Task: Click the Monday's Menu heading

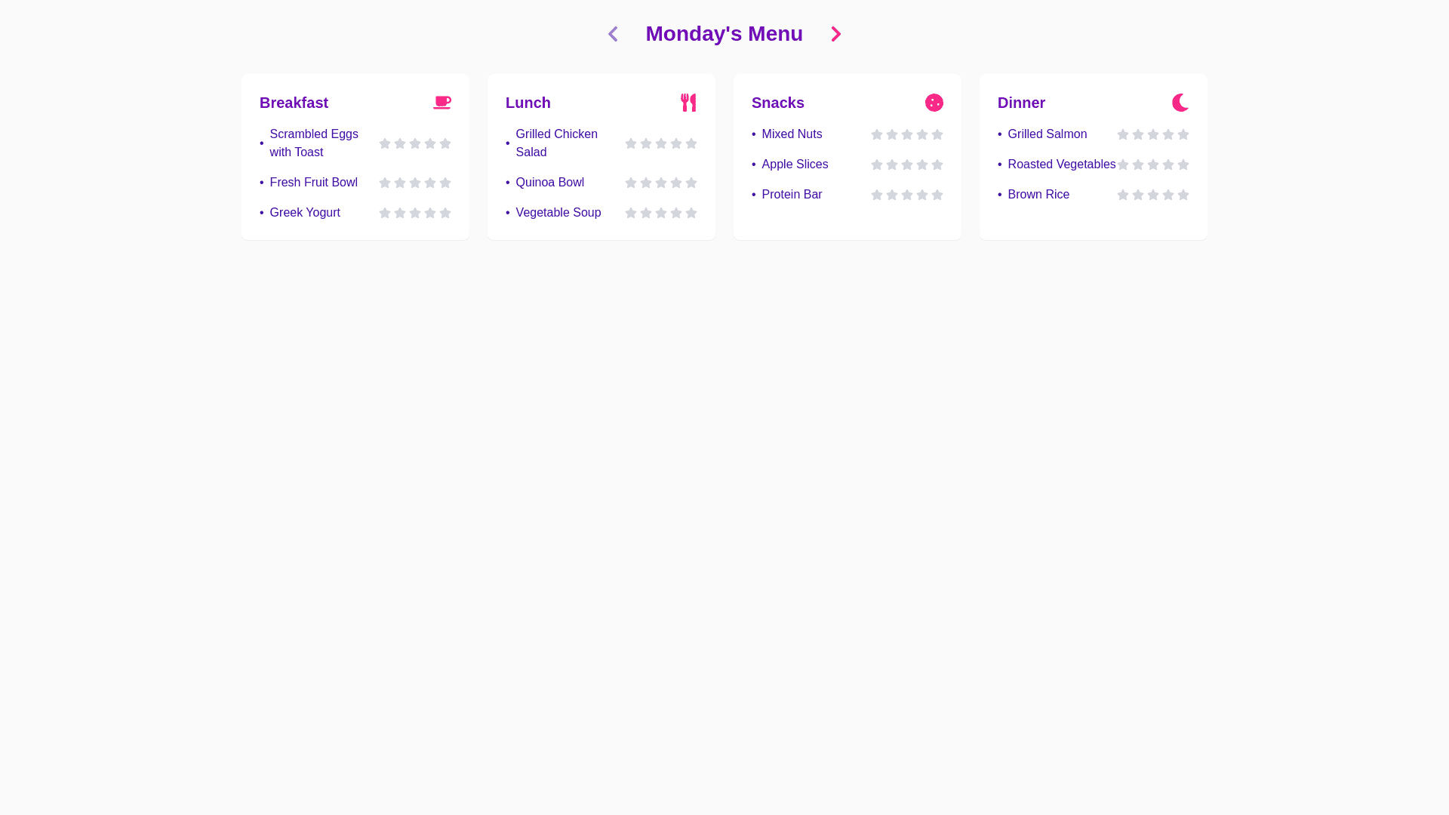Action: tap(724, 34)
